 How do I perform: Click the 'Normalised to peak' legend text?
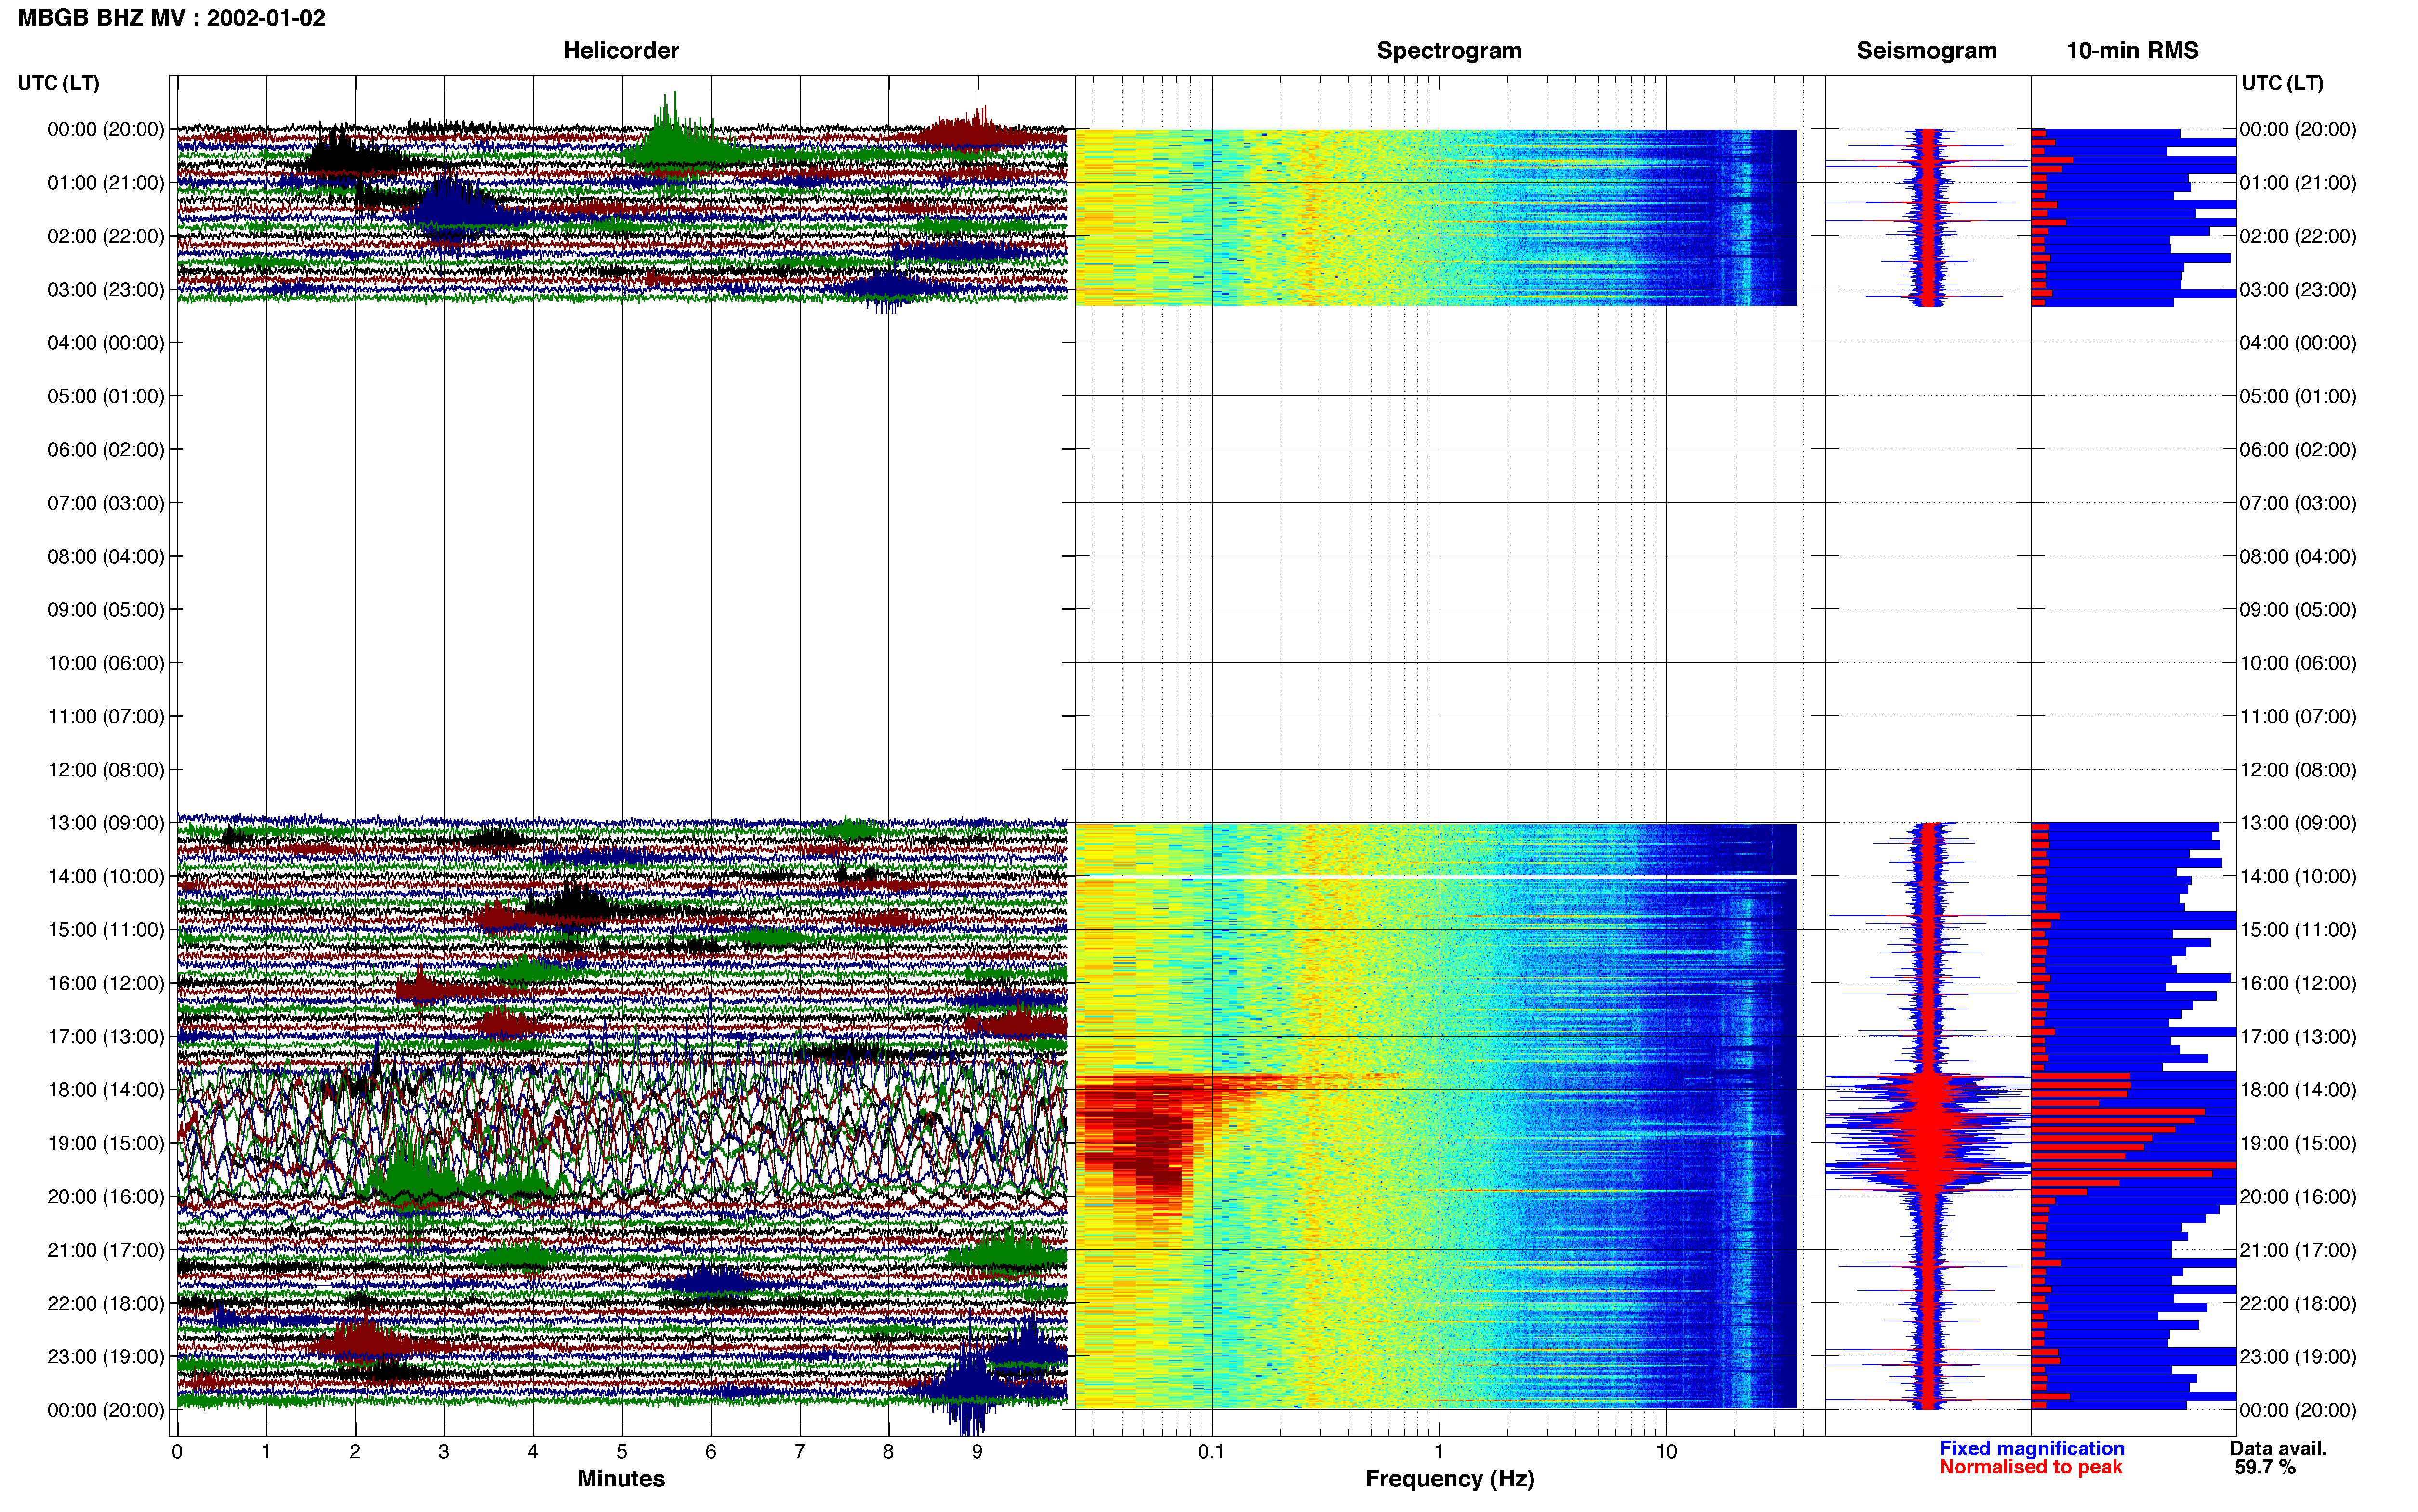pos(2030,1468)
